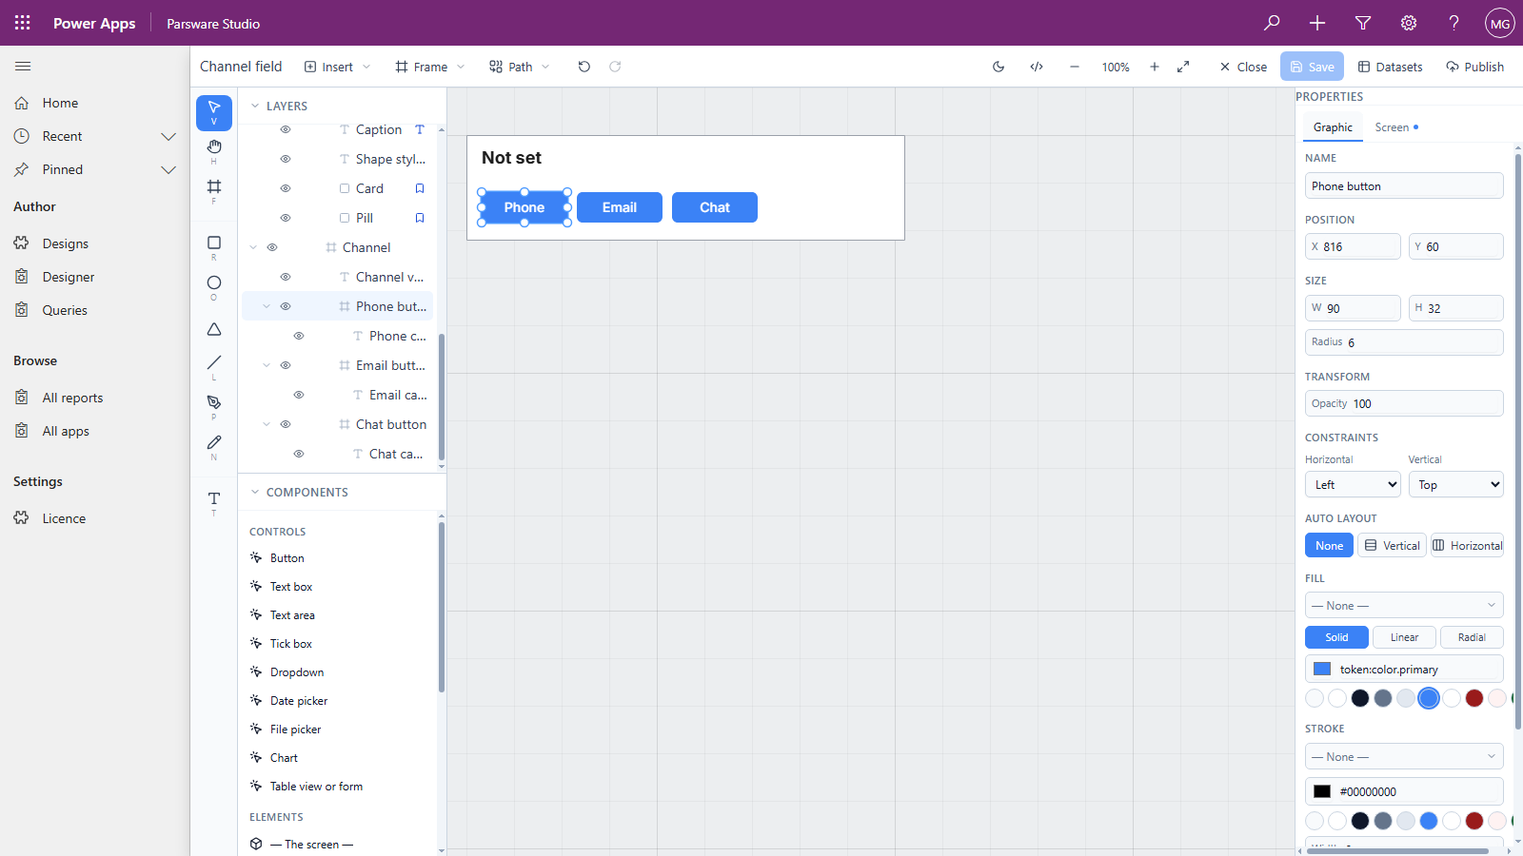
Task: Select the pointer (V) select tool
Action: (214, 113)
